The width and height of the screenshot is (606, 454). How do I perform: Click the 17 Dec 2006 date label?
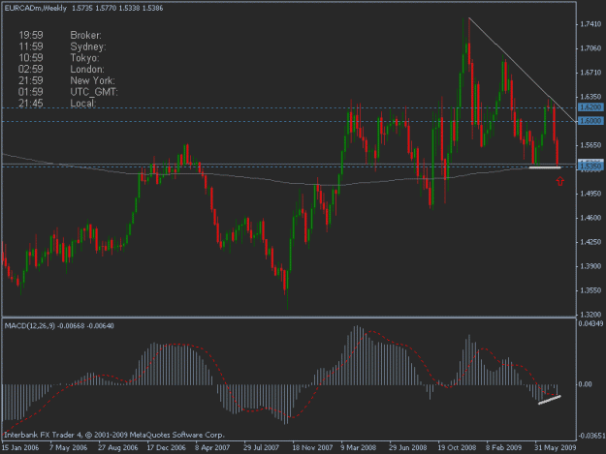pyautogui.click(x=166, y=448)
